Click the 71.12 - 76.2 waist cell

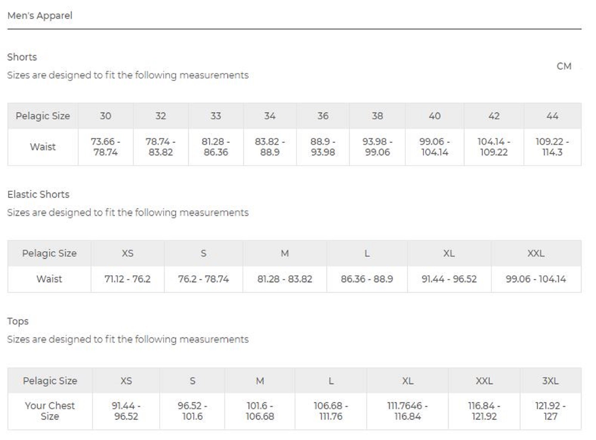tap(127, 279)
